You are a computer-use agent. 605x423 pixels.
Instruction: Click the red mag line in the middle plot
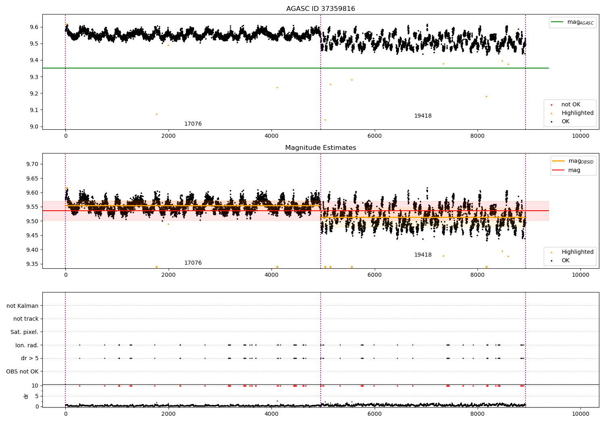(x=296, y=211)
